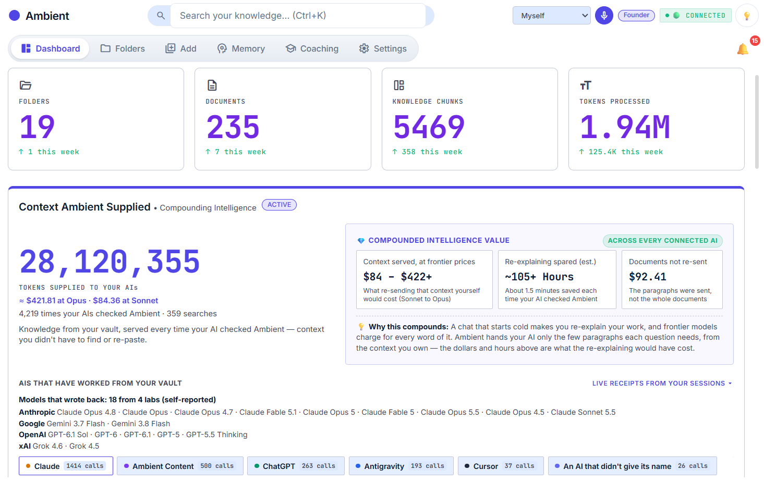Click the Ambient logo circle
The height and width of the screenshot is (482, 764).
pos(15,16)
